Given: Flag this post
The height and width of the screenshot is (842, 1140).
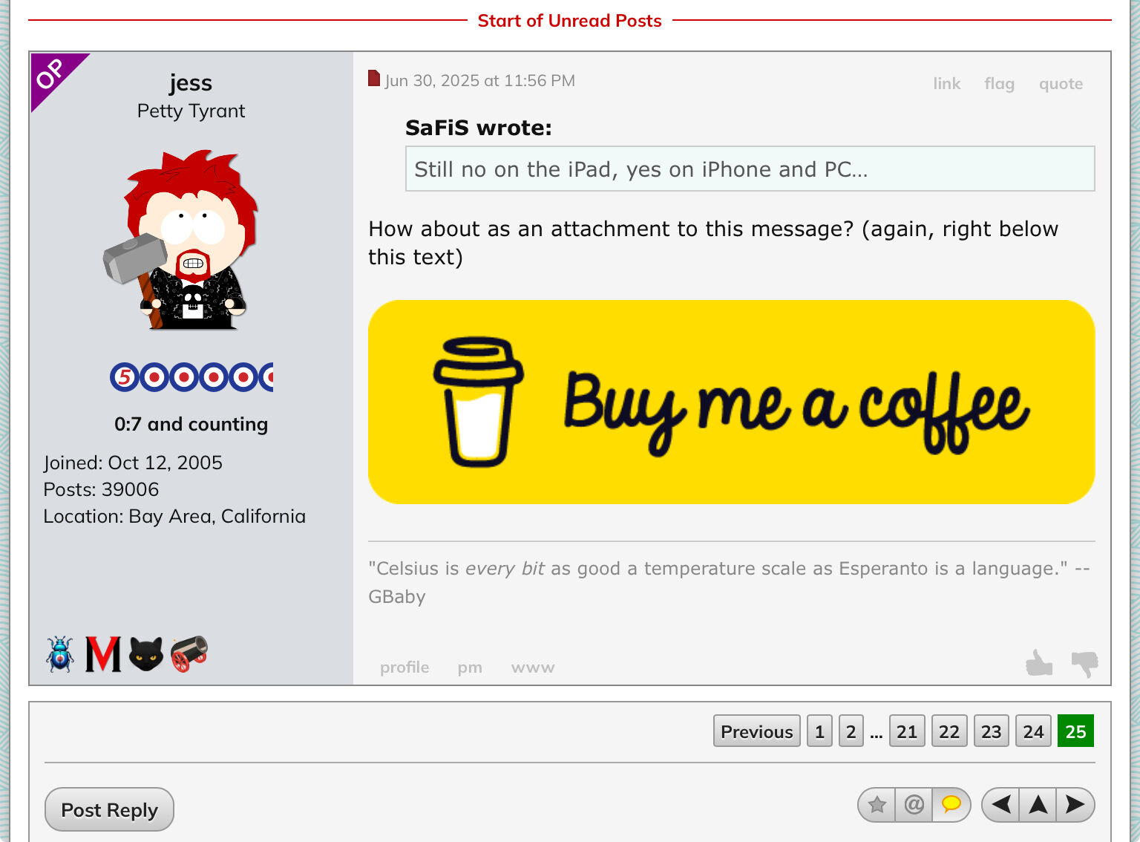Looking at the screenshot, I should coord(999,84).
